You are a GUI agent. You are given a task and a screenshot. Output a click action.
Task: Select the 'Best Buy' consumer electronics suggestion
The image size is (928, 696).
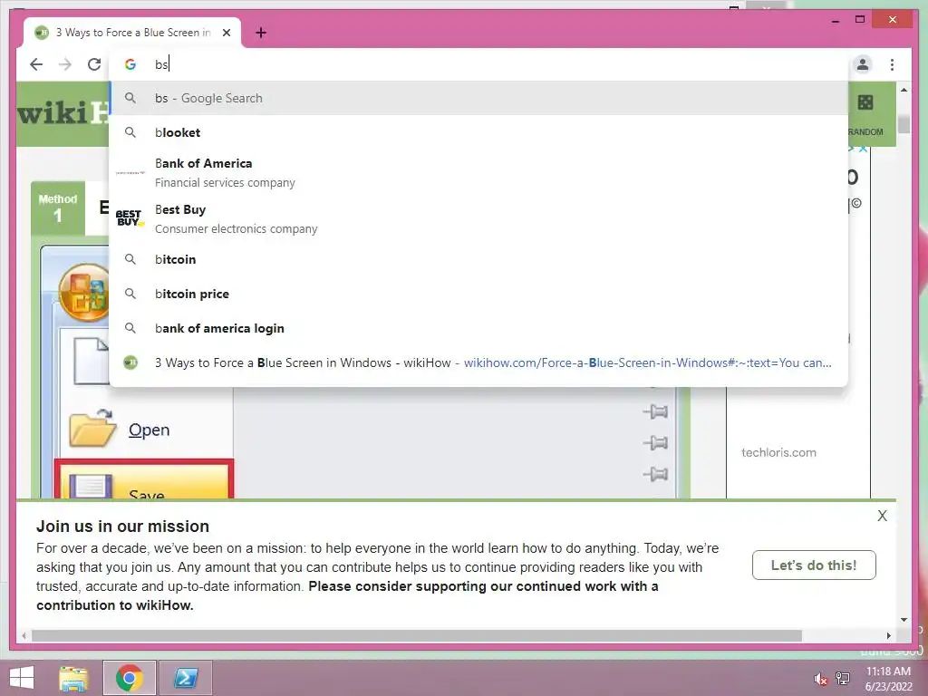tap(478, 219)
